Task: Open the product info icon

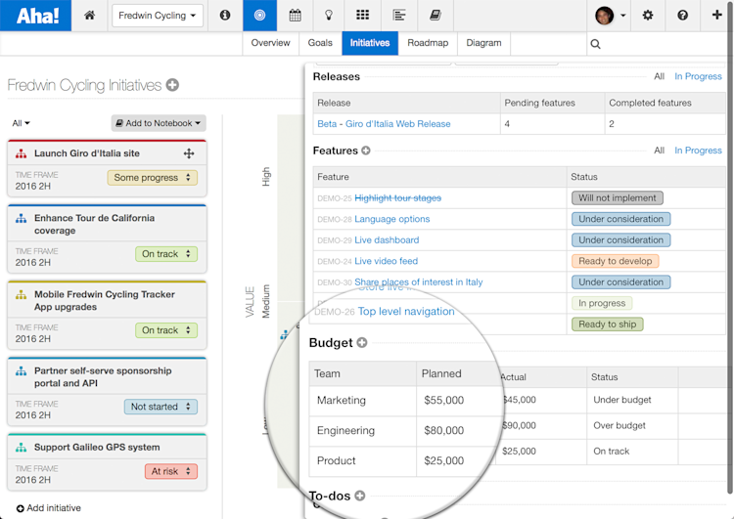Action: (225, 16)
